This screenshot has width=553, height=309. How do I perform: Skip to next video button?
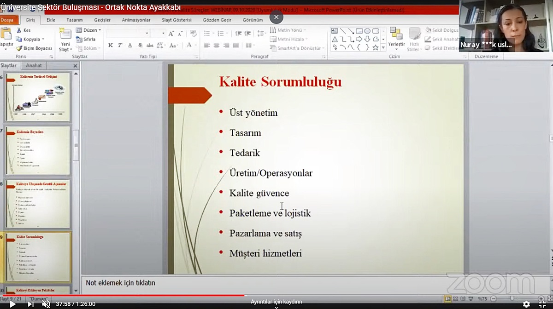[30, 304]
